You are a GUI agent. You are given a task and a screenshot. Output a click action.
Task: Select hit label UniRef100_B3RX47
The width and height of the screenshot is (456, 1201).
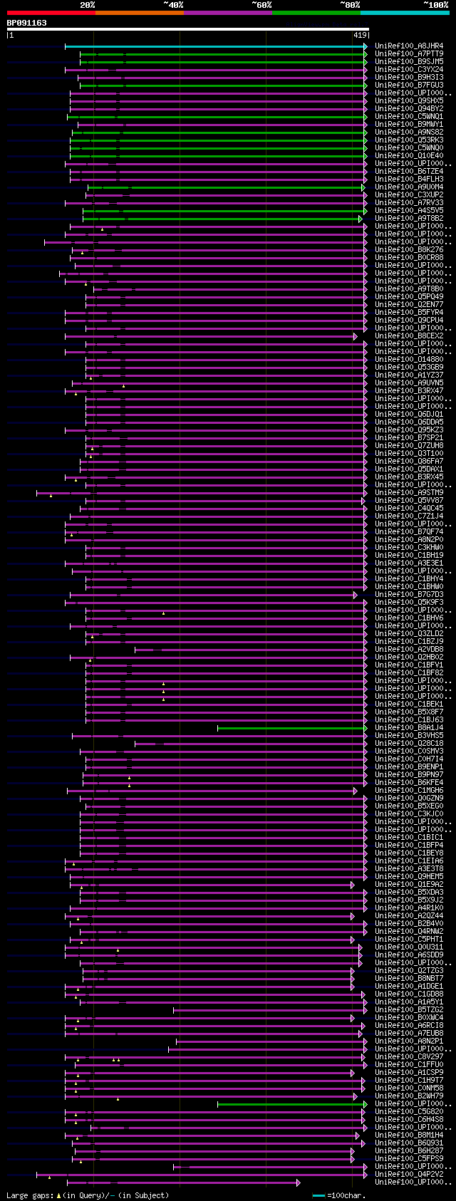click(409, 391)
